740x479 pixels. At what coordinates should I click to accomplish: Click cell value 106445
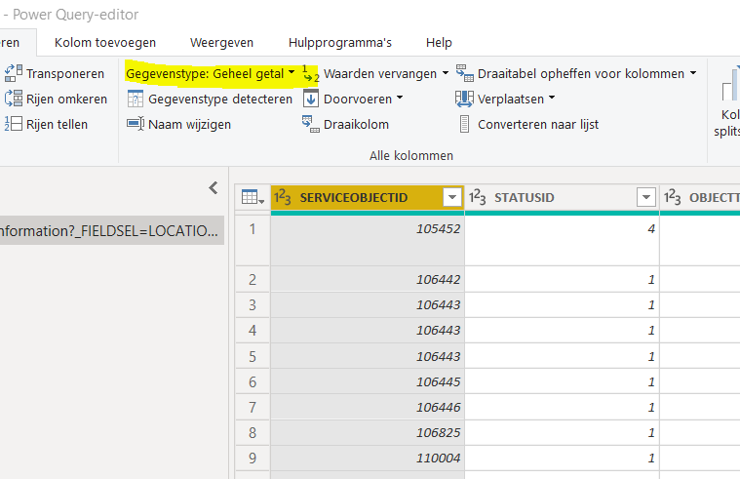pyautogui.click(x=438, y=381)
